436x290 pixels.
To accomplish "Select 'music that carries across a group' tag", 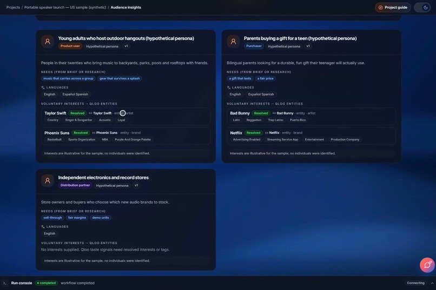I will coord(68,78).
